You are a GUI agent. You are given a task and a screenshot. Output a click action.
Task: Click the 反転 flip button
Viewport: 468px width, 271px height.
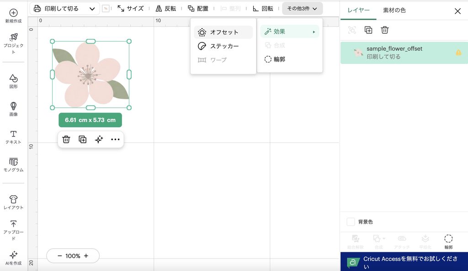pos(165,9)
